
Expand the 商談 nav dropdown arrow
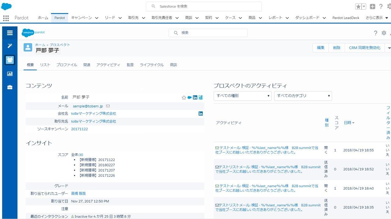[x=197, y=18]
